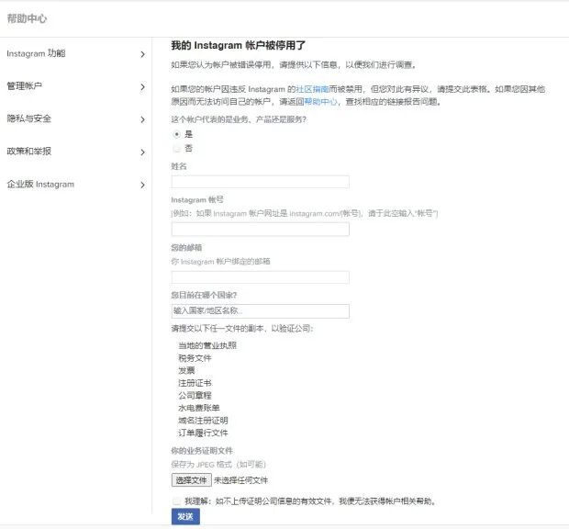This screenshot has height=529, width=569.
Task: Focus the Instagram 帐号 input field
Action: tap(261, 229)
